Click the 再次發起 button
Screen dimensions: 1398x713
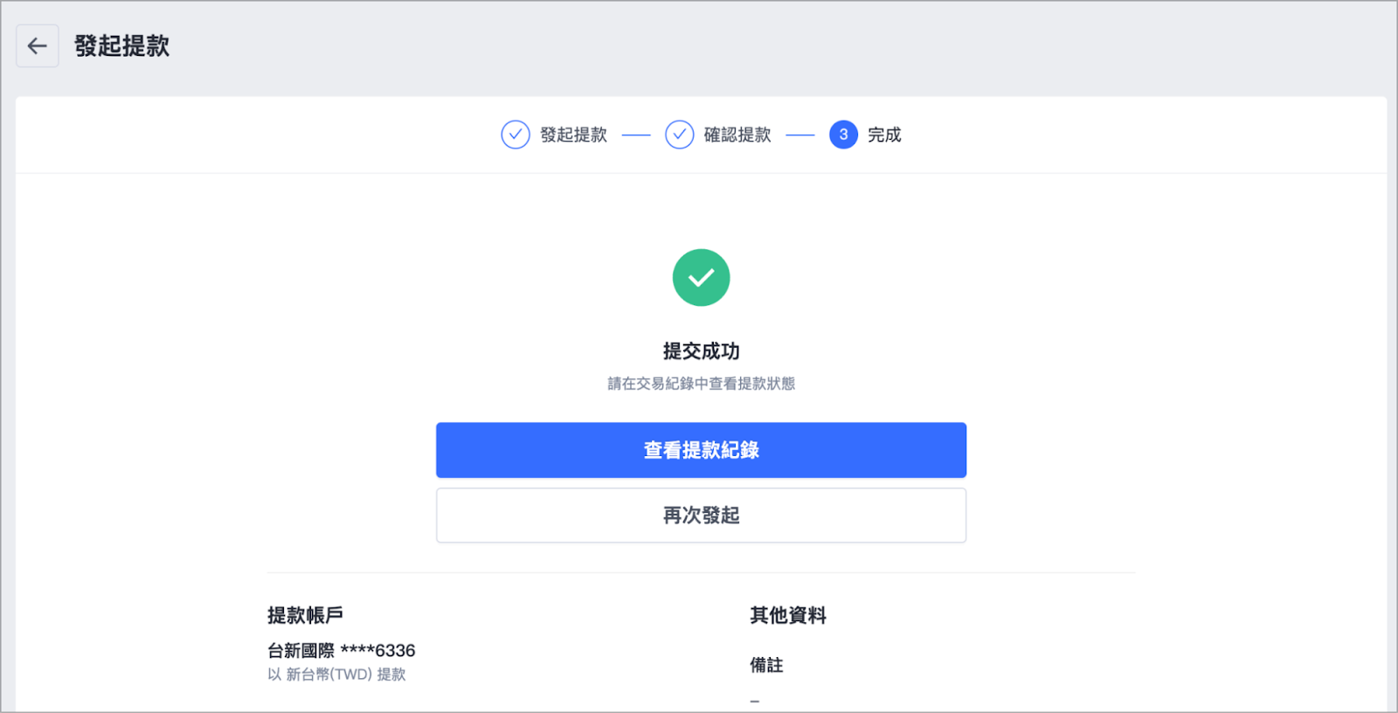701,516
